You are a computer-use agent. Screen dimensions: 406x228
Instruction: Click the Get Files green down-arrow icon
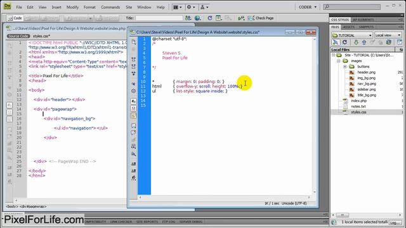click(356, 42)
